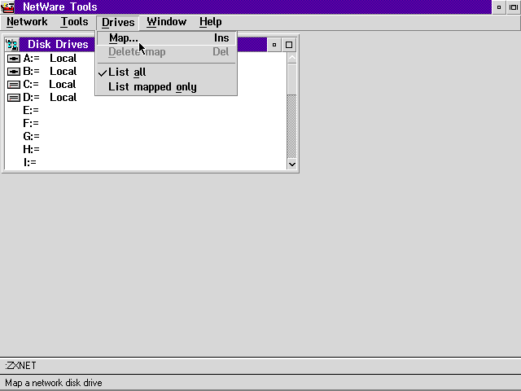Screen dimensions: 521x391
Task: Click the A:= Local entry text
Action: tap(50, 59)
